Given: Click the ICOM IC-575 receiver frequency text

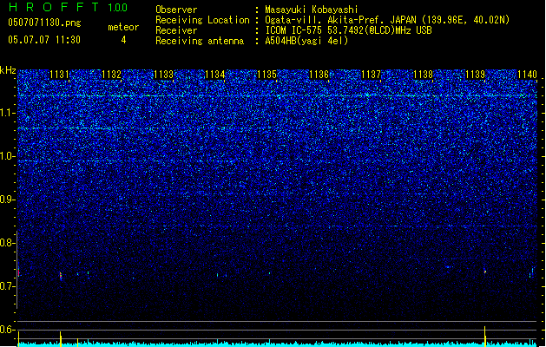Looking at the screenshot, I should tap(348, 30).
